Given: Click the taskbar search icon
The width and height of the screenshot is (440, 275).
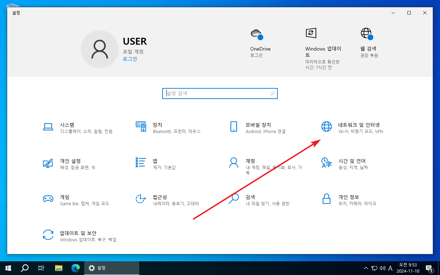Looking at the screenshot, I should [x=25, y=268].
